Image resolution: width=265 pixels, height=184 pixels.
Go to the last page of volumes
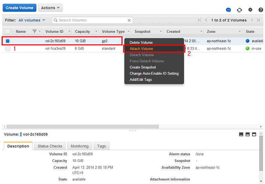pos(258,20)
